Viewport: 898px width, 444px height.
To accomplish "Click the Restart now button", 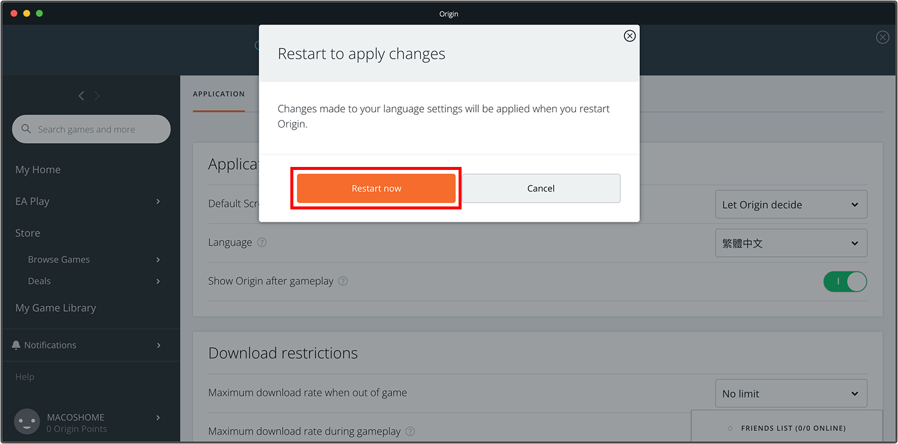I will pos(376,188).
